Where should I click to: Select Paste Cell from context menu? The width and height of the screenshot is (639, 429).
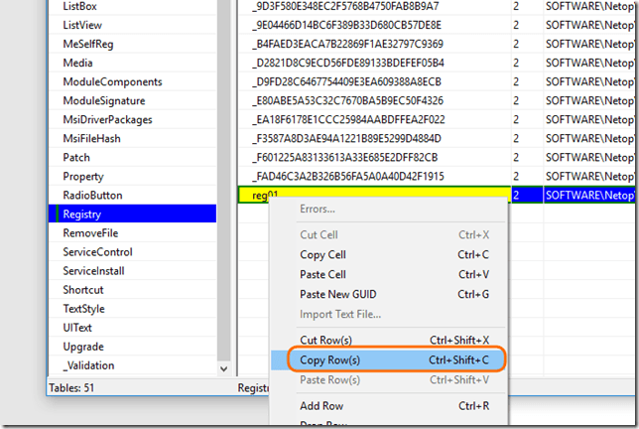(322, 274)
